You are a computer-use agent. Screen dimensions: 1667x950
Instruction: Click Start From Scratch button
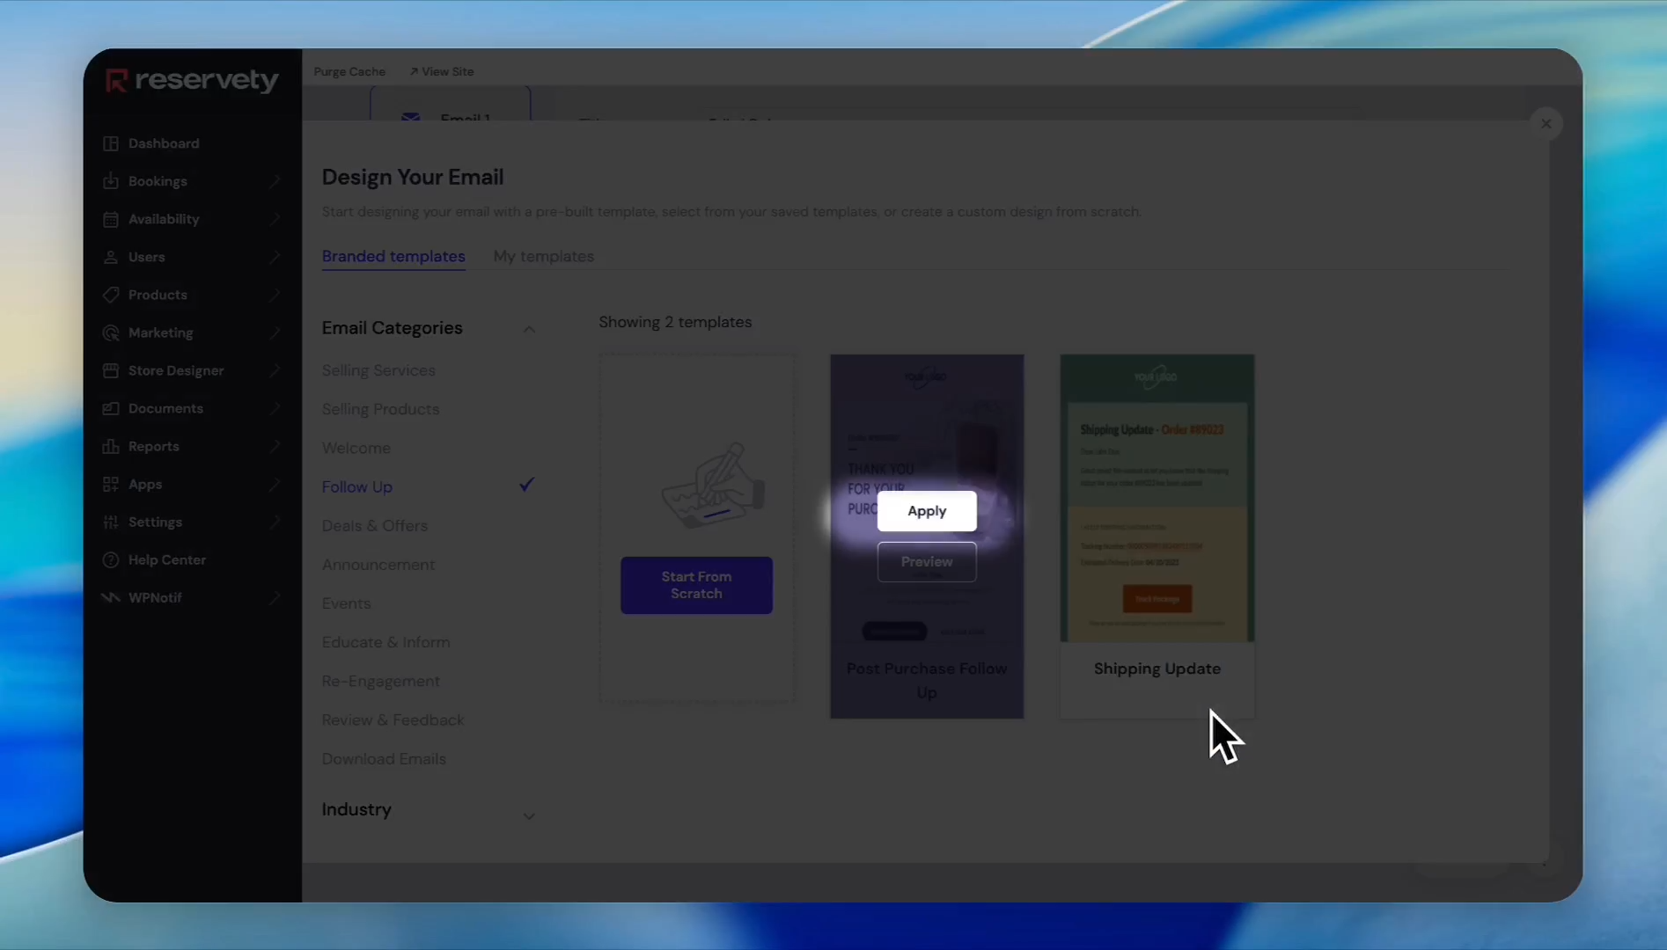[696, 585]
